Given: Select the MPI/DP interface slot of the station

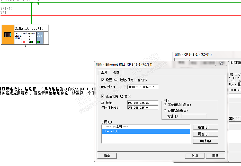Looking at the screenshot, I should [x=25, y=38].
